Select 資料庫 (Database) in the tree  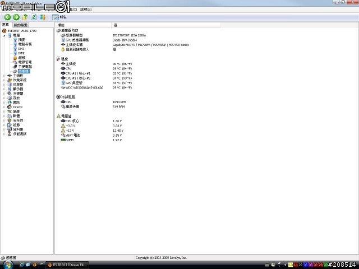pyautogui.click(x=18, y=129)
